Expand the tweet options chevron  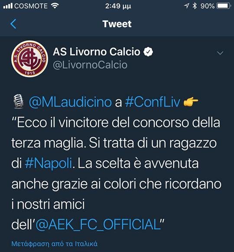220,53
